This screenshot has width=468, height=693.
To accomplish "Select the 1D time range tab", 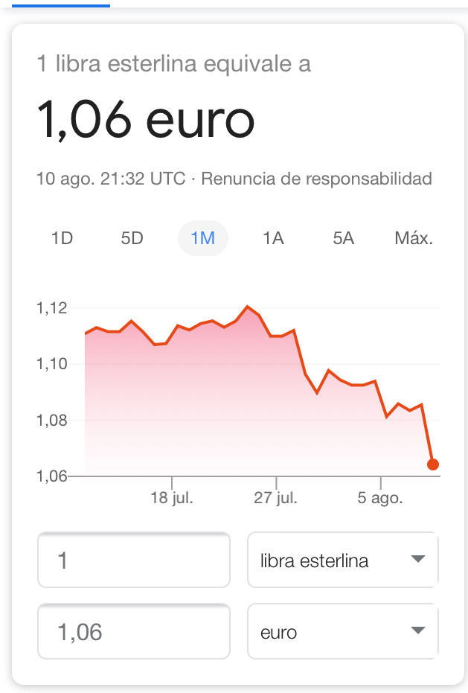I will click(62, 238).
